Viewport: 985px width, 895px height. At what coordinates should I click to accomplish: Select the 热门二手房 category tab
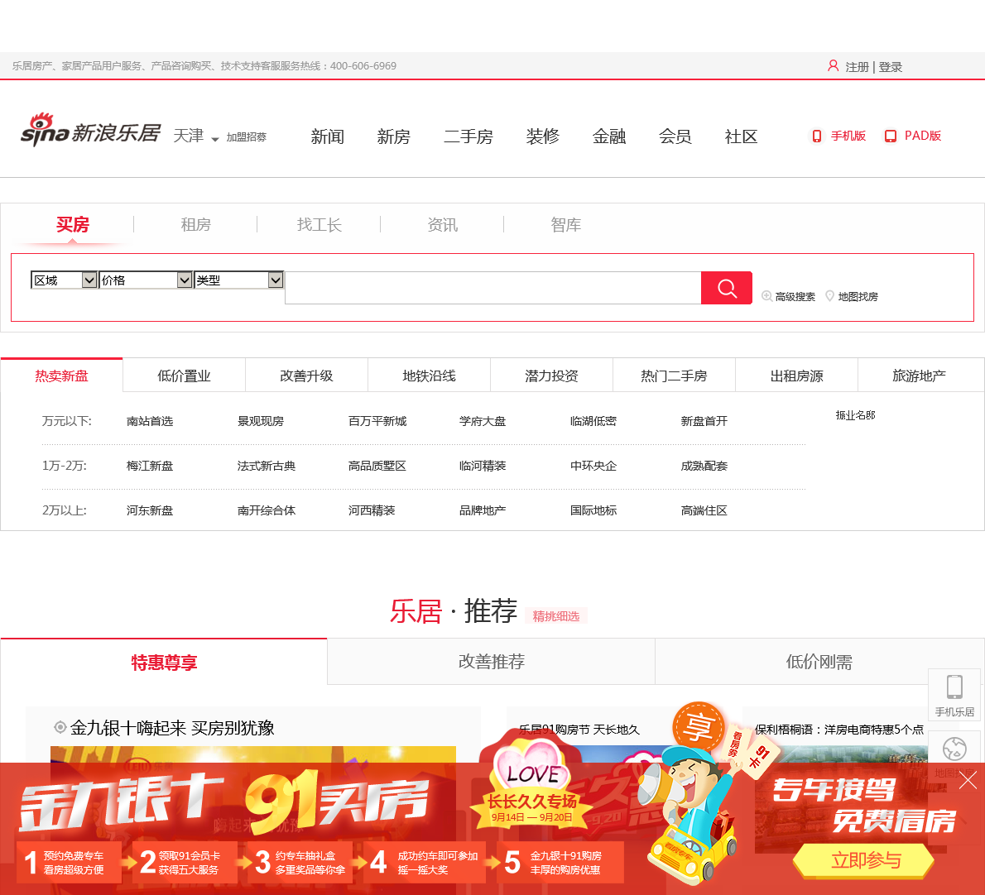coord(674,376)
